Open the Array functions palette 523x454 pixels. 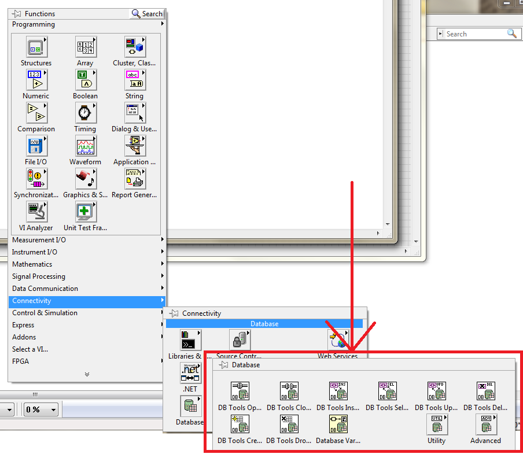click(x=86, y=47)
